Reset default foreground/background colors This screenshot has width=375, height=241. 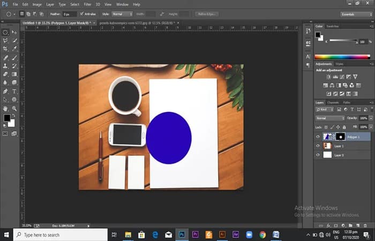[4, 125]
